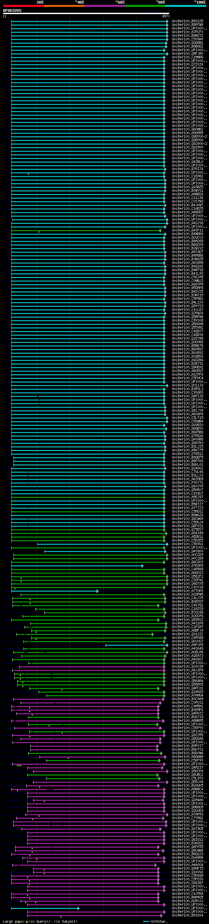The width and height of the screenshot is (209, 924).
Task: Click label UniRef100_Q09820
Action: [x=187, y=425]
